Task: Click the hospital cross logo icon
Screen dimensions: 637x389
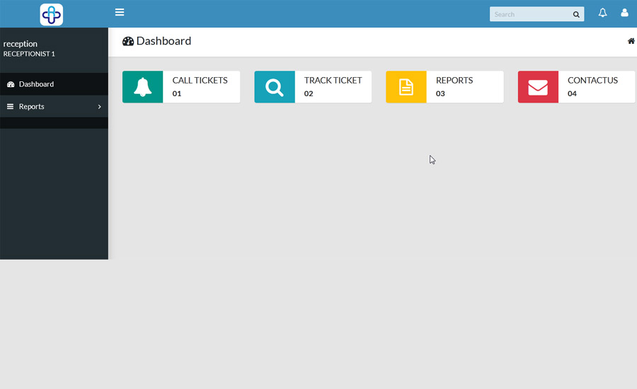Action: (x=51, y=14)
